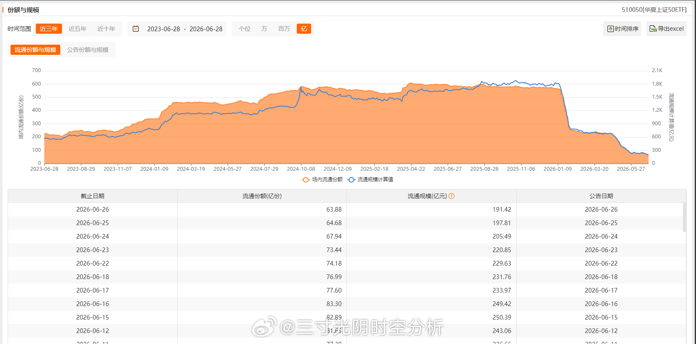The width and height of the screenshot is (696, 344).
Task: Select the value 250.39
Action: coord(502,317)
